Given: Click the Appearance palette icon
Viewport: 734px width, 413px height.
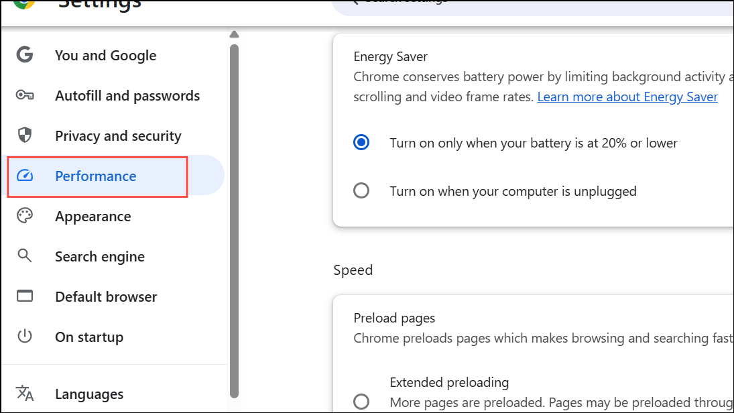Looking at the screenshot, I should 25,217.
